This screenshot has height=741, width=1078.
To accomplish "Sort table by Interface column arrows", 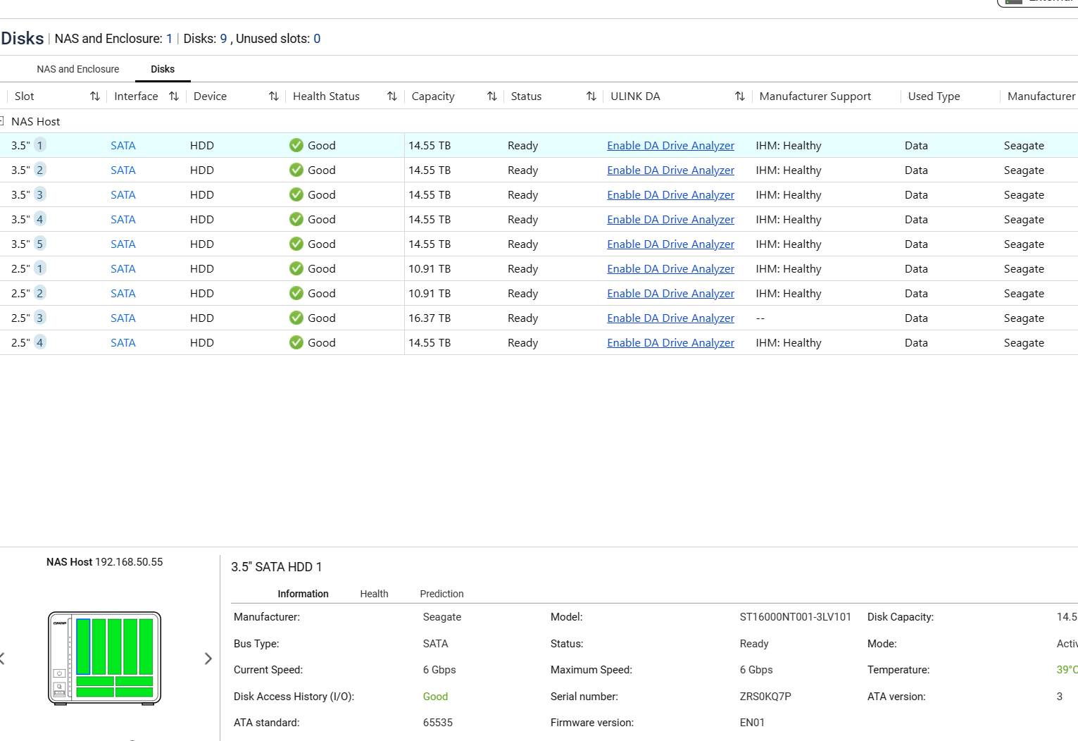I will point(174,96).
